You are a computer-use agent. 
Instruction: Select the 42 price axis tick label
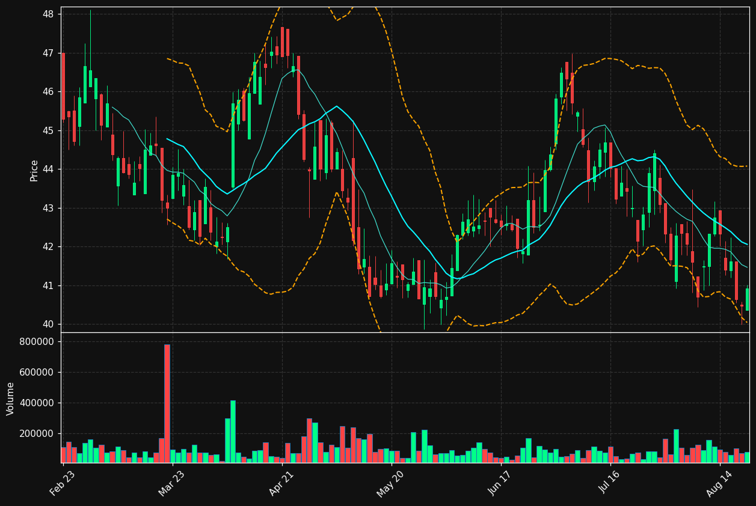49,246
